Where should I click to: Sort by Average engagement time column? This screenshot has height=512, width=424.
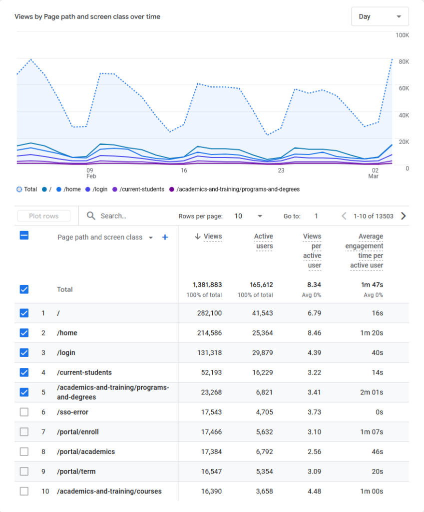click(364, 250)
